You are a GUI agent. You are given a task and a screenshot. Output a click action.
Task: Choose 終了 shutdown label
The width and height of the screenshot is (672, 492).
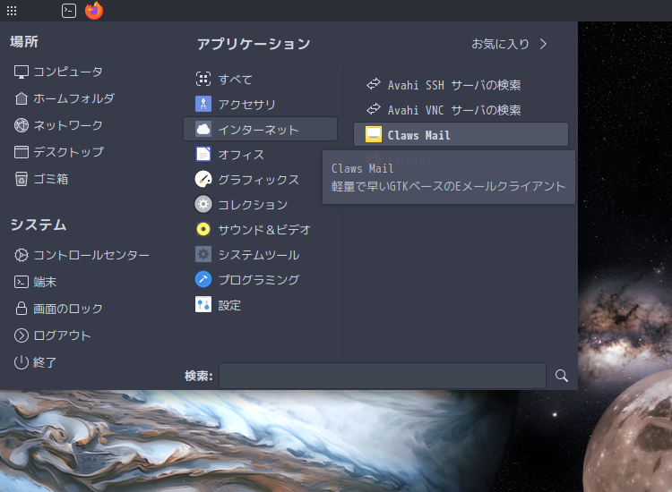45,362
